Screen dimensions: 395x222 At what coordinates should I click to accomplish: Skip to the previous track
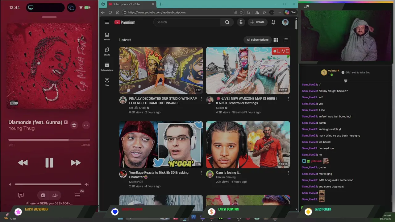click(23, 163)
